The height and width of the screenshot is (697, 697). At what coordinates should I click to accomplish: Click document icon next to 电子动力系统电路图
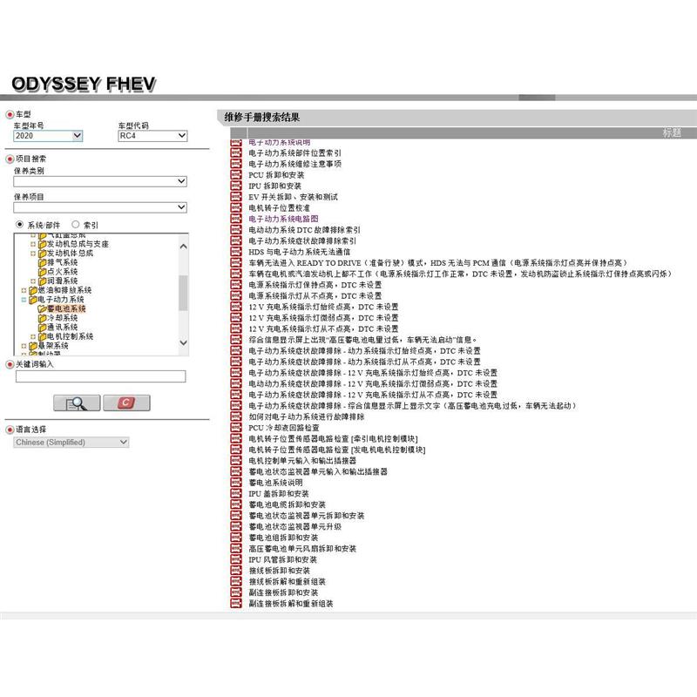pos(236,219)
